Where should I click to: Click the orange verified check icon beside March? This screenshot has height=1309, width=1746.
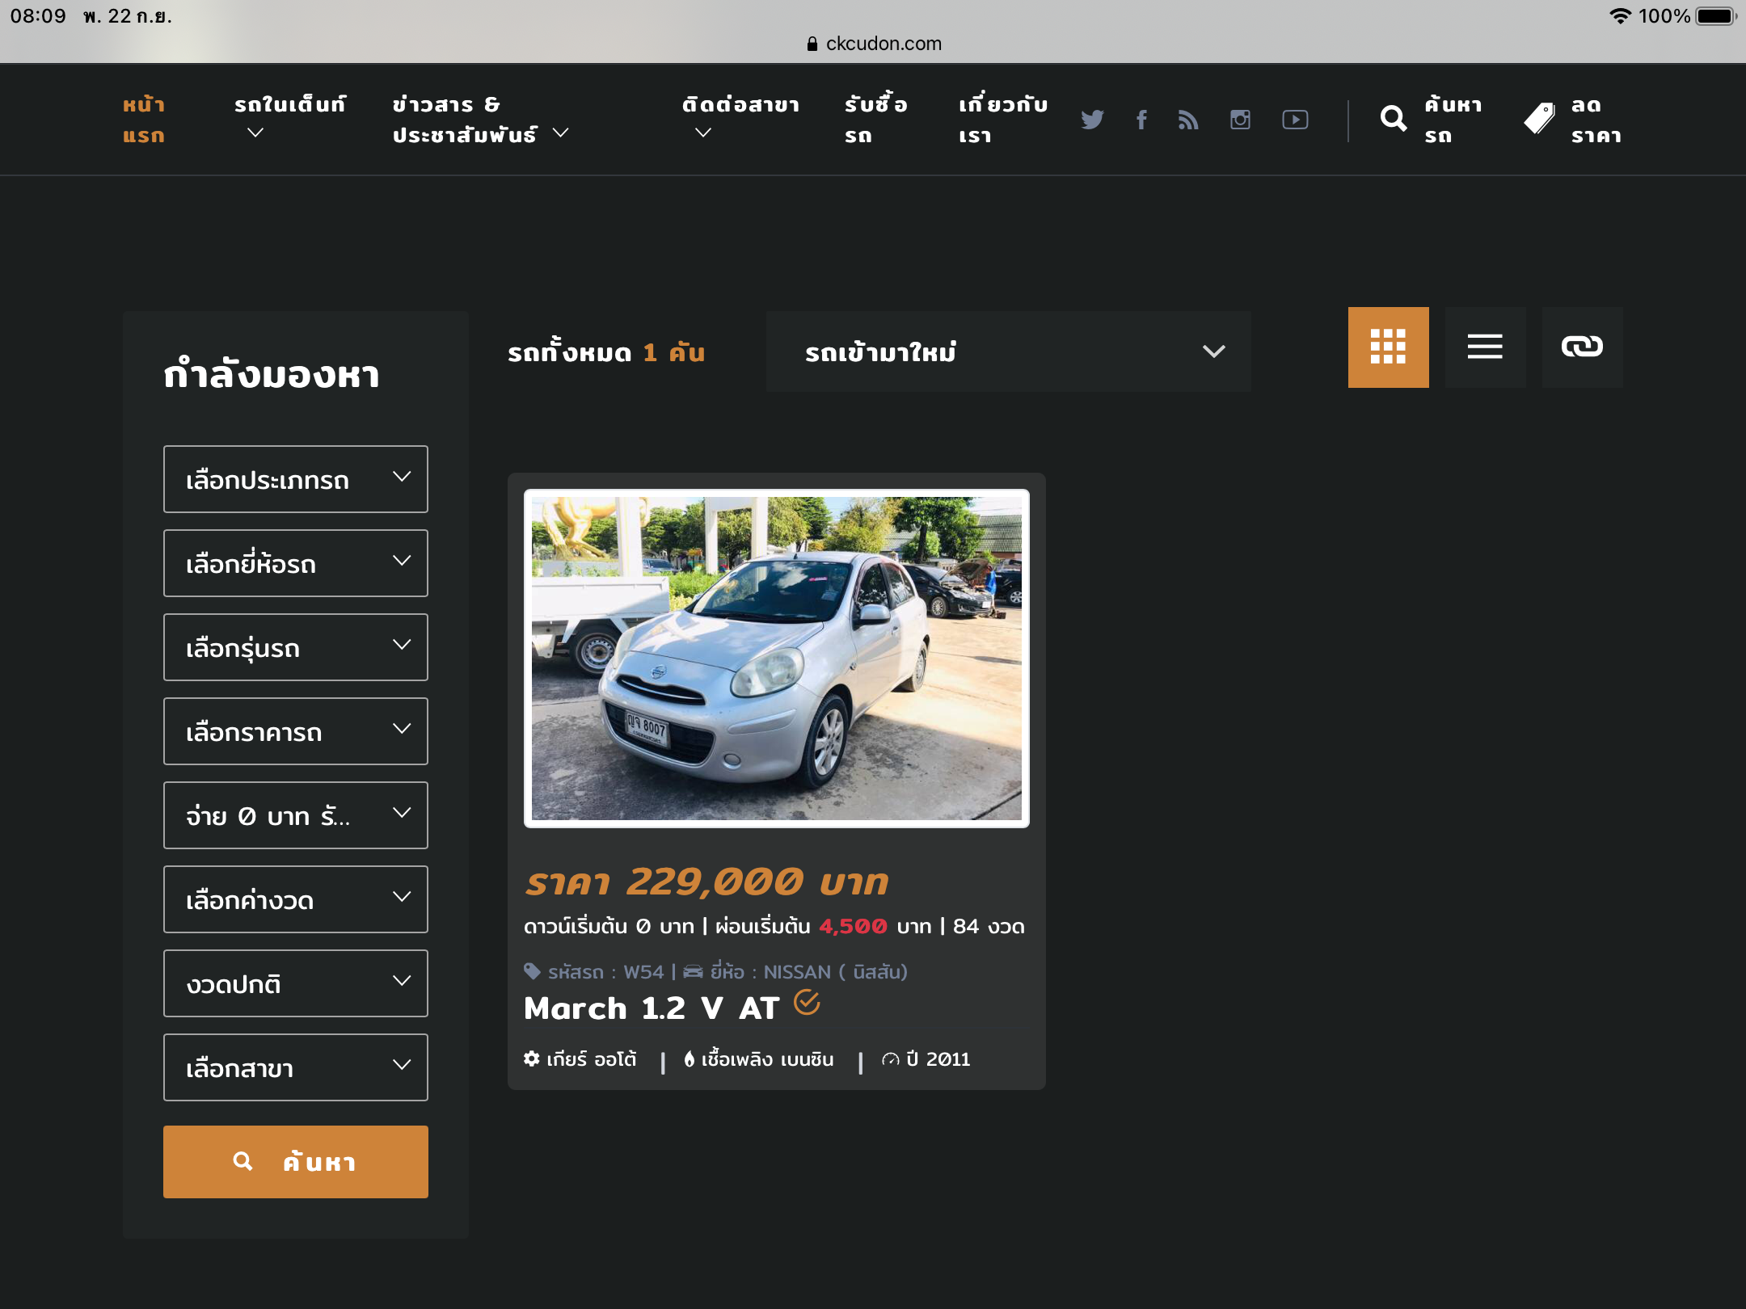[x=806, y=1002]
